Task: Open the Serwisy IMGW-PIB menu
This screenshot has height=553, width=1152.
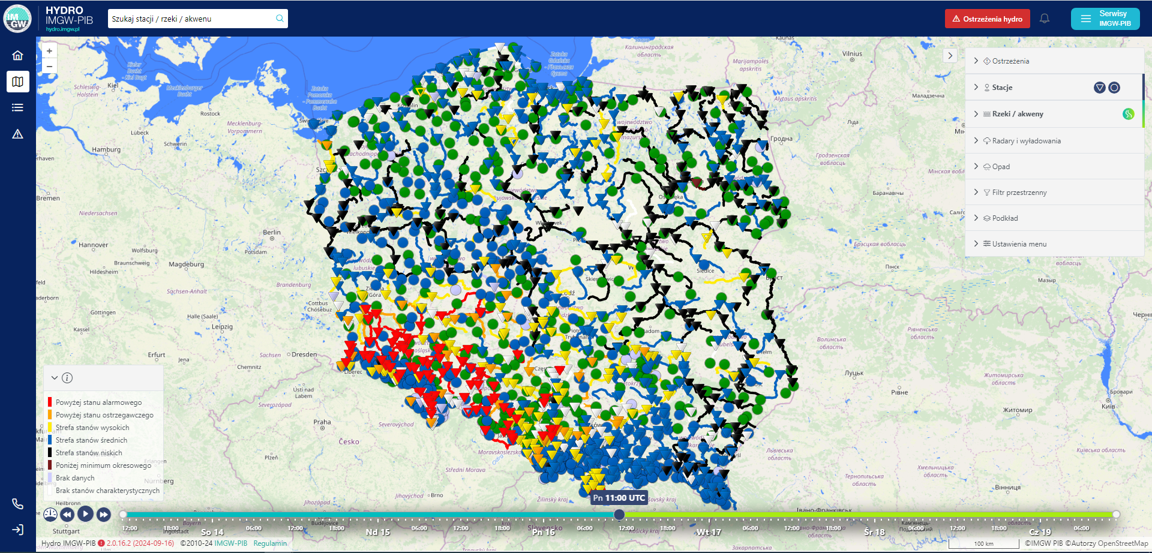Action: 1105,19
